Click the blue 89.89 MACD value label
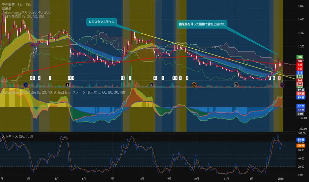Viewport: 309px width, 182px height. click(301, 98)
